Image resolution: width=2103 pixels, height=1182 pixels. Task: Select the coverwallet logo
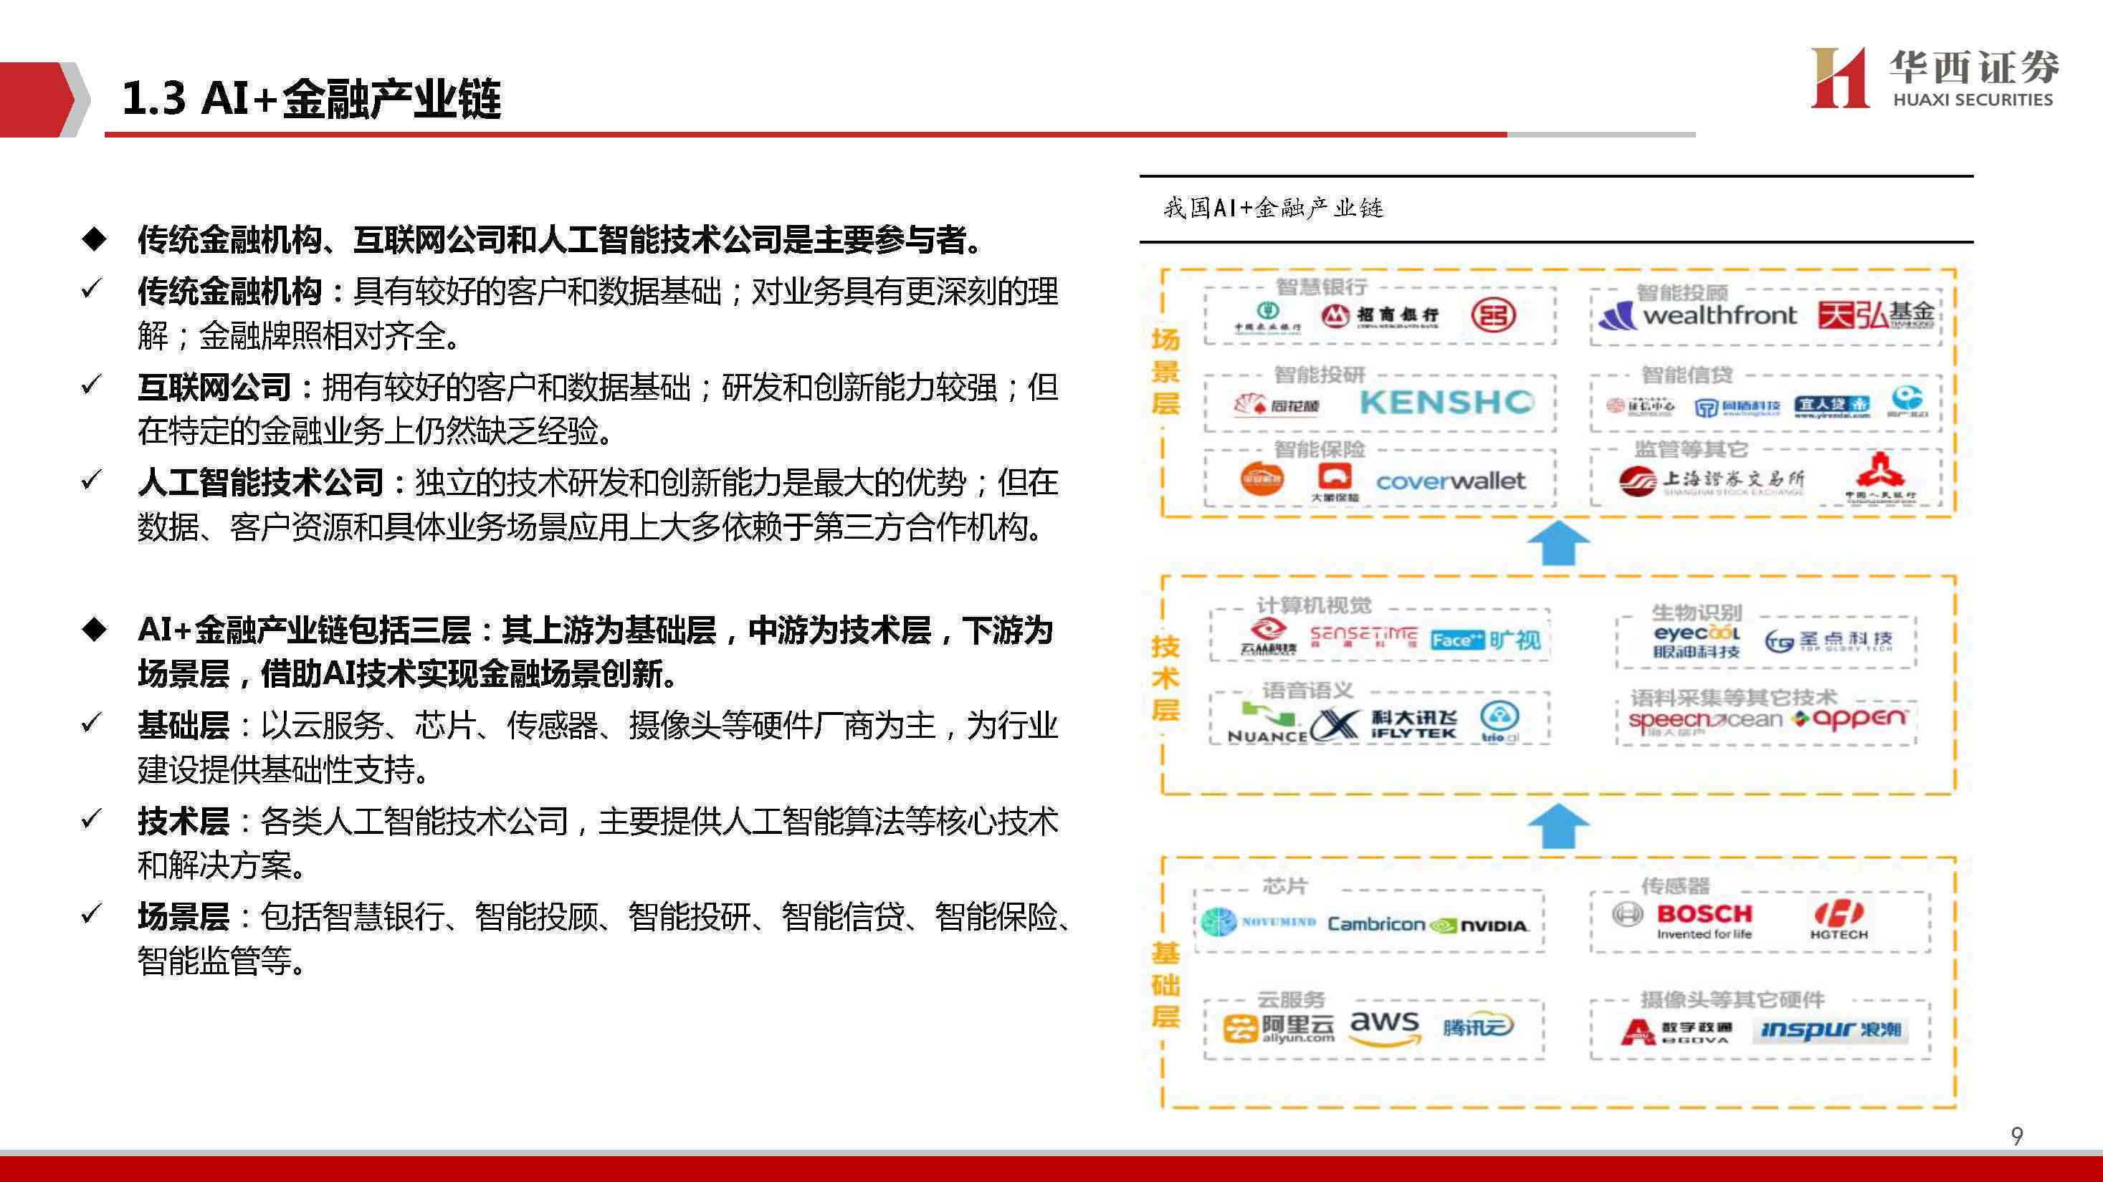click(x=1450, y=481)
